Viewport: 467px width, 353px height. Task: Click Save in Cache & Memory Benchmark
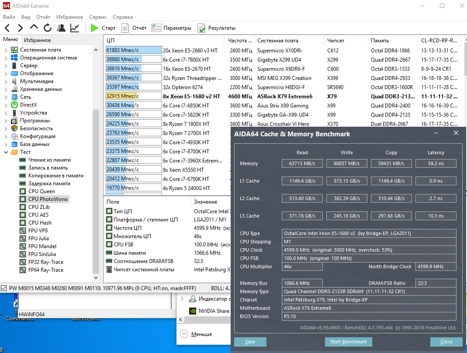[250, 342]
